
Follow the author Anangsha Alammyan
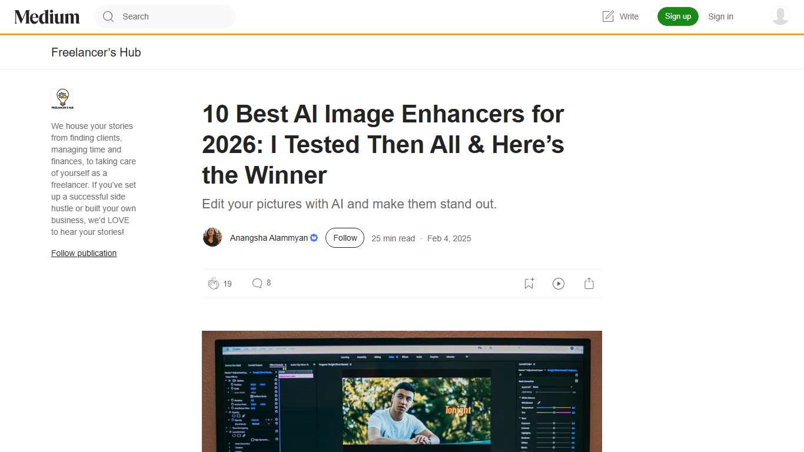[x=344, y=238]
